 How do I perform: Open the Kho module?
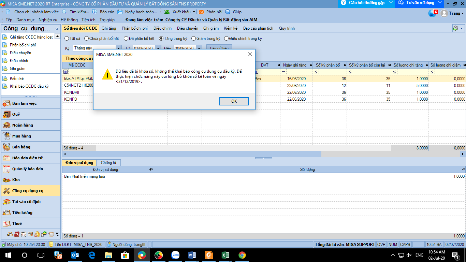point(31,180)
